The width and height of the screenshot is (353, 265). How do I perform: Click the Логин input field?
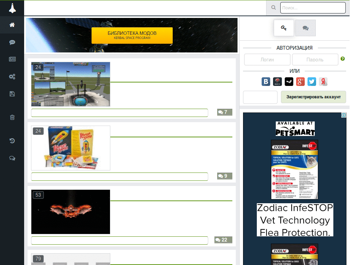(267, 59)
